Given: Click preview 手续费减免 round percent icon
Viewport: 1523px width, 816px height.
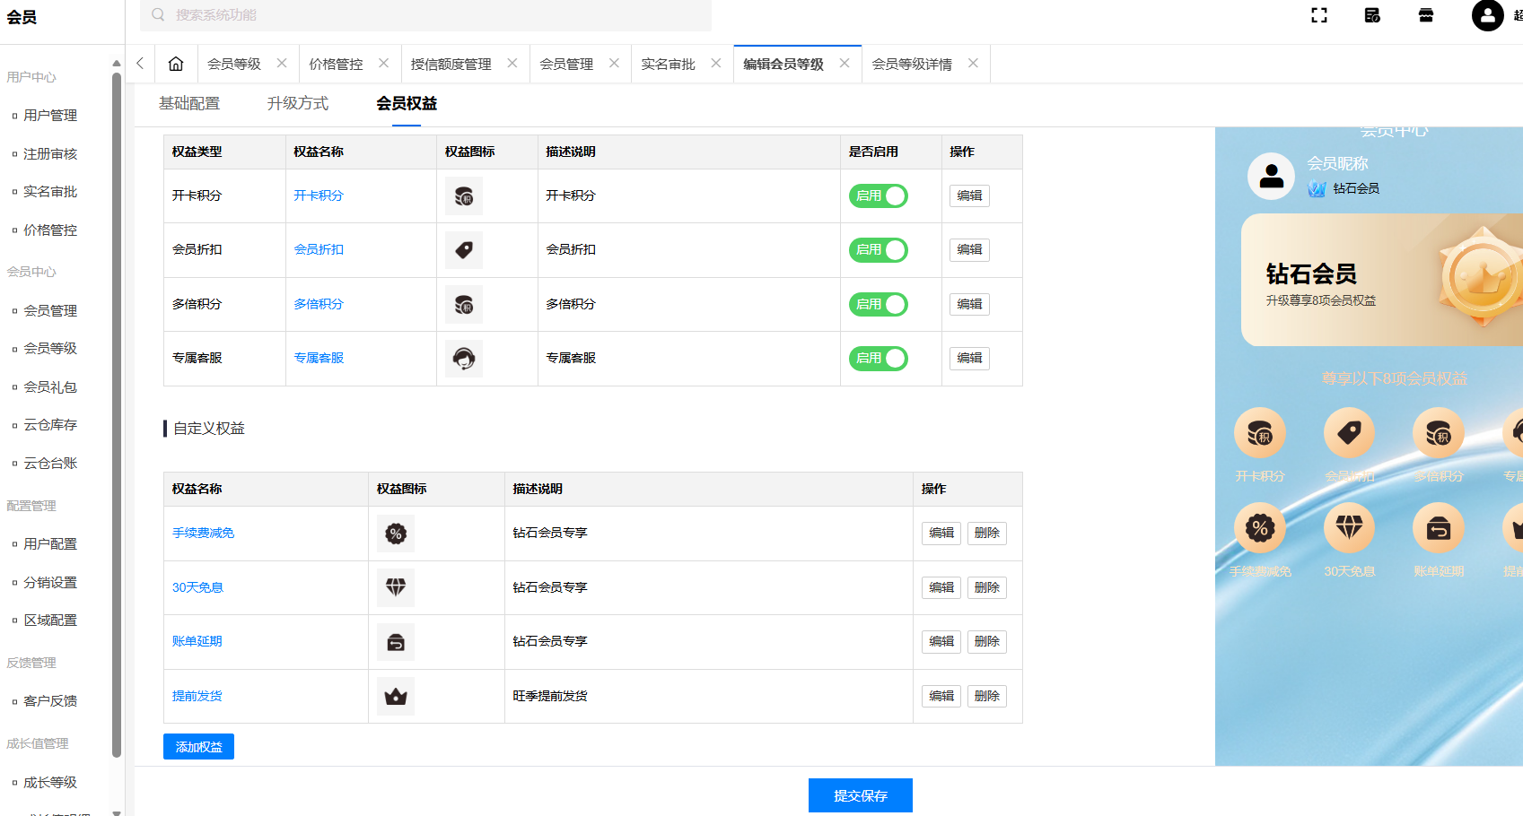Looking at the screenshot, I should point(1260,528).
